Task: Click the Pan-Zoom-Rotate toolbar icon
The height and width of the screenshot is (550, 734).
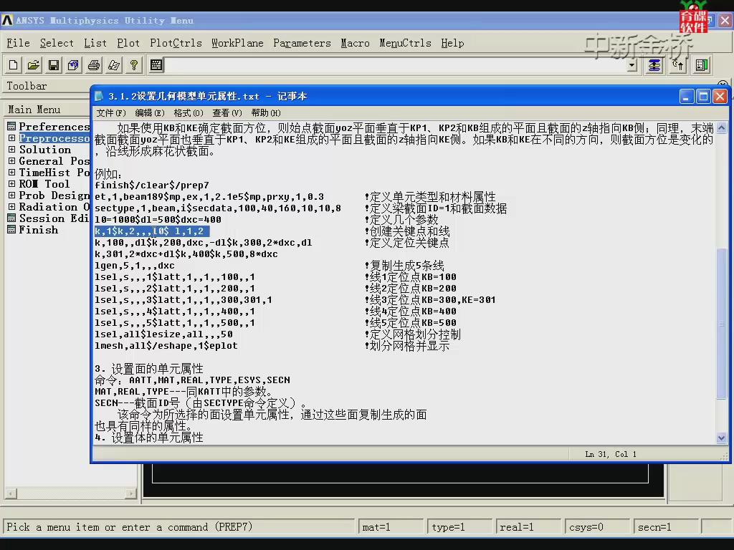Action: pos(74,65)
